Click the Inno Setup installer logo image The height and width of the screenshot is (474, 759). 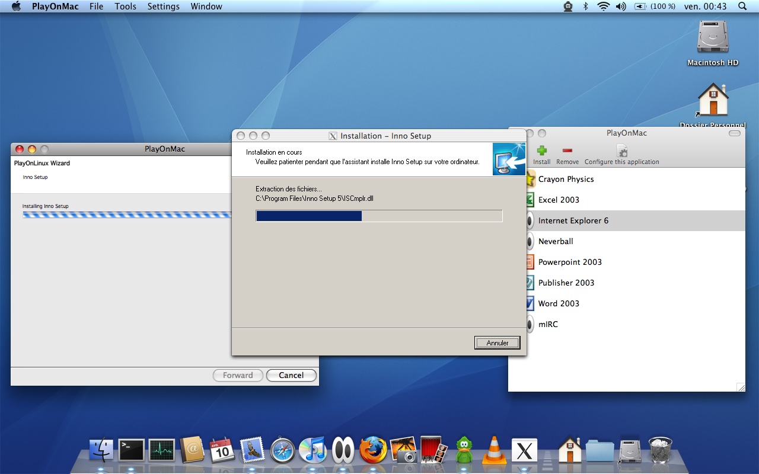coord(509,159)
